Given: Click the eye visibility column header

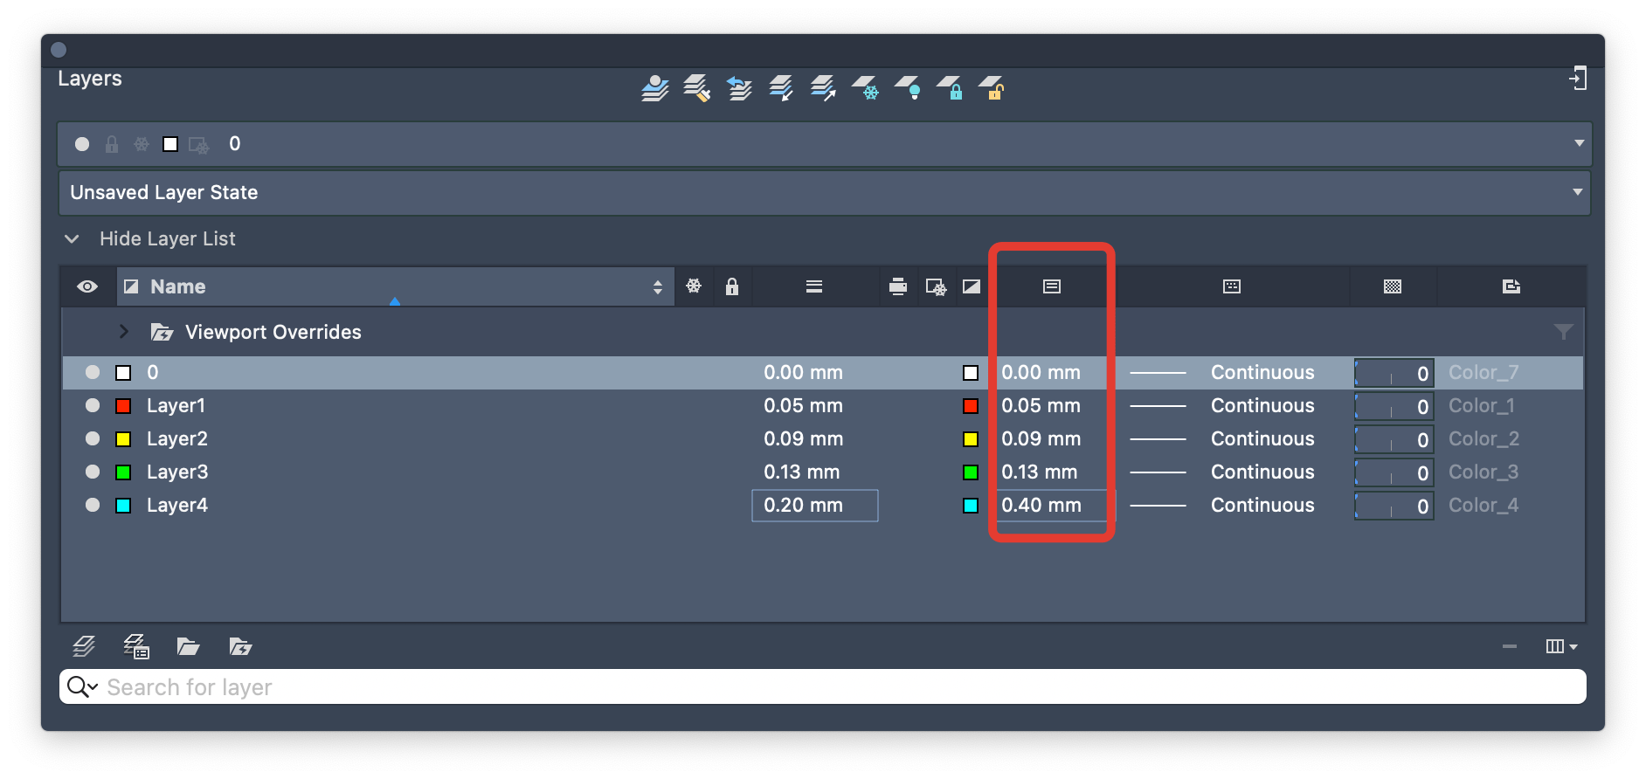Looking at the screenshot, I should pos(87,286).
